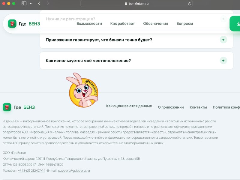Click the phone number +7 (843) 212-07-14
This screenshot has height=180, width=240.
(x=31, y=170)
